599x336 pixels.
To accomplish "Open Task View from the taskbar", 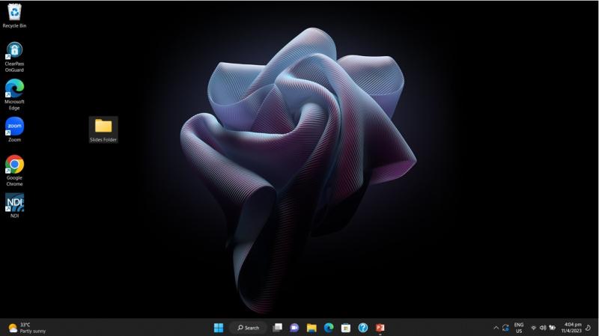I will click(278, 328).
